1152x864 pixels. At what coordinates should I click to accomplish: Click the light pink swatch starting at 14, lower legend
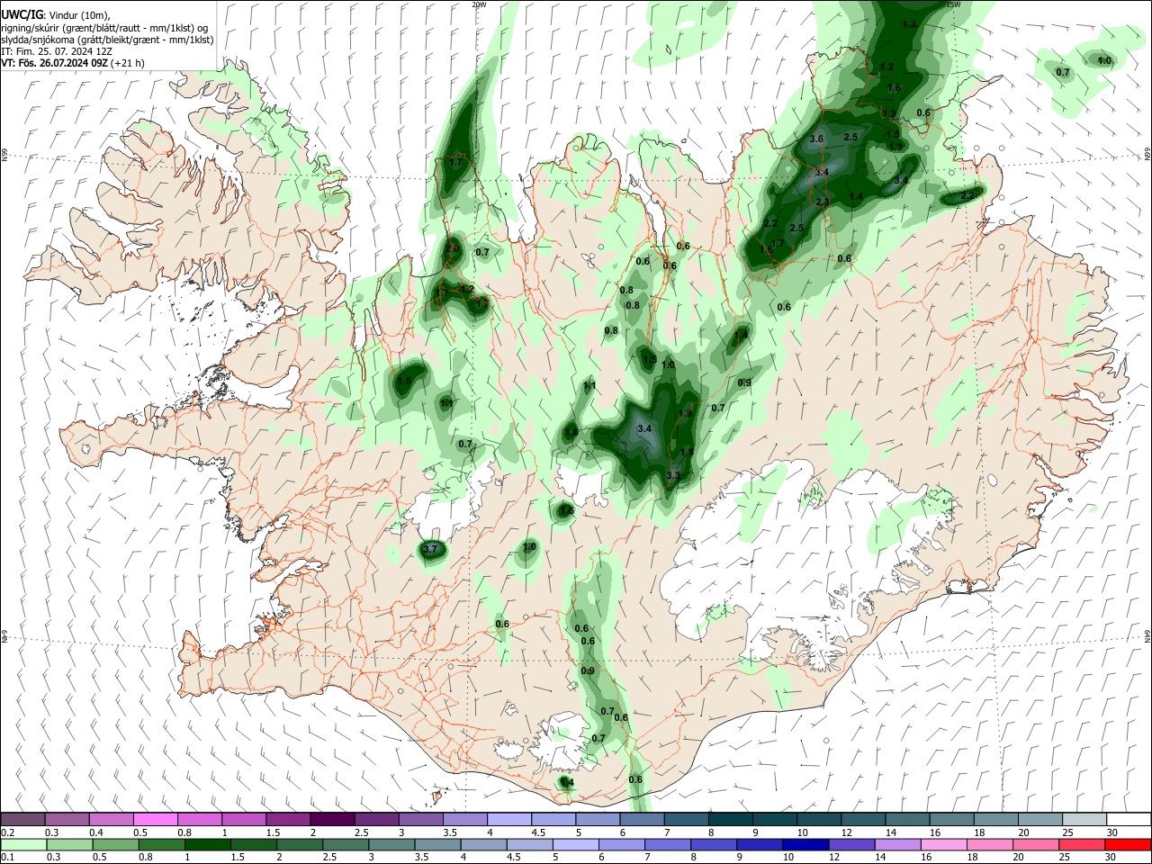tap(944, 844)
